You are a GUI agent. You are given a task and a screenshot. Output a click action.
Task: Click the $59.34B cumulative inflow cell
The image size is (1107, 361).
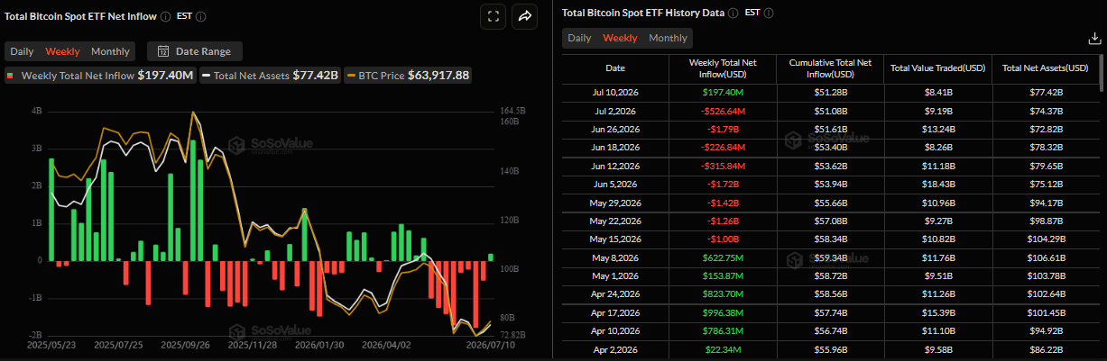(x=829, y=257)
